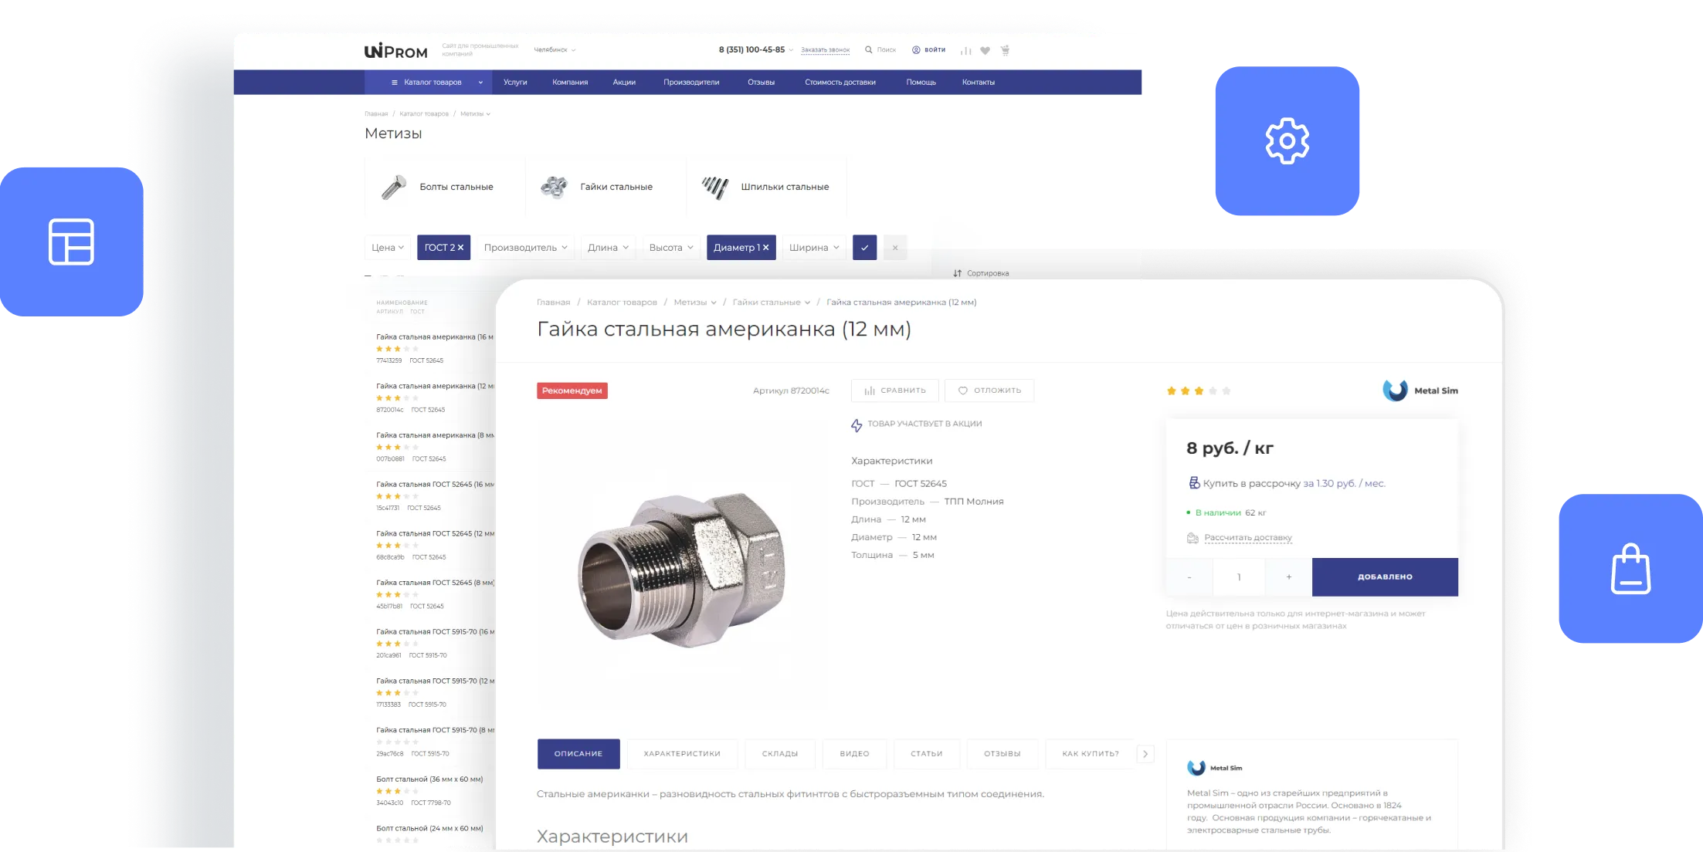Increase quantity with plus button
The width and height of the screenshot is (1703, 852).
[1288, 577]
